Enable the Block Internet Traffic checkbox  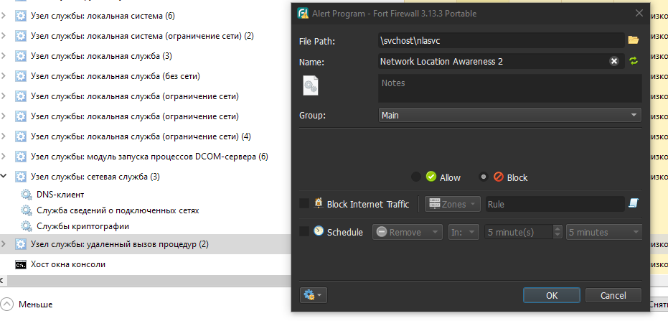point(304,204)
